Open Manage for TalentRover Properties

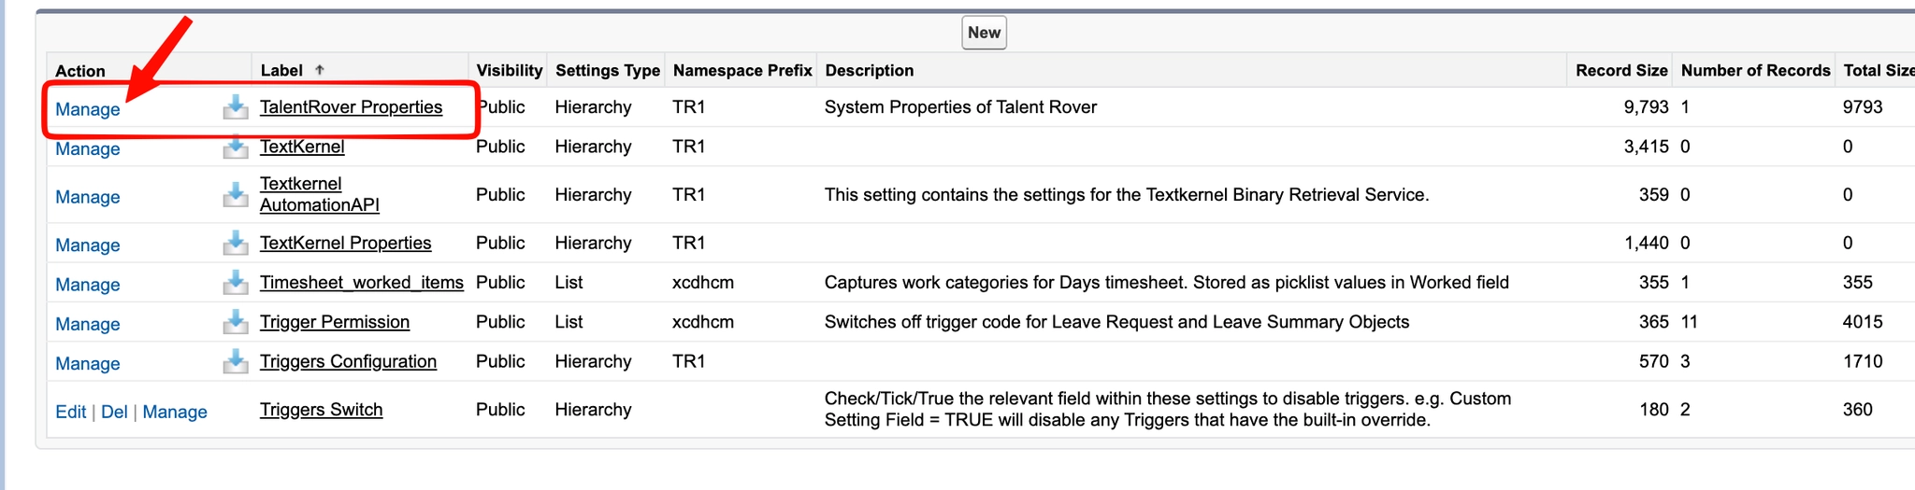pyautogui.click(x=88, y=109)
